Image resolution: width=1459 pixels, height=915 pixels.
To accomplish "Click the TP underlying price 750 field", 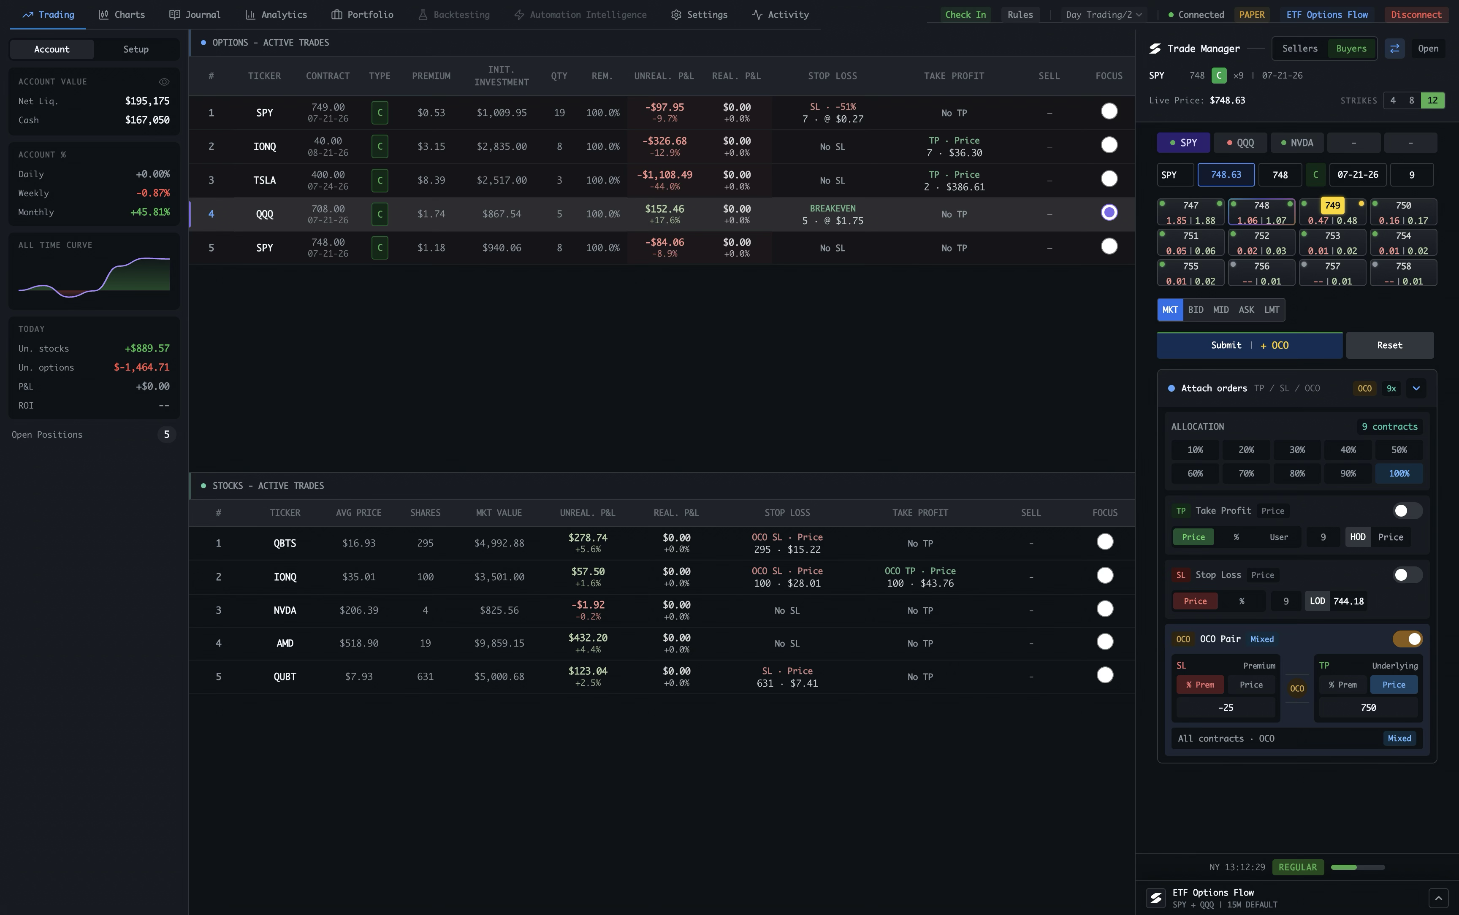I will pos(1368,707).
